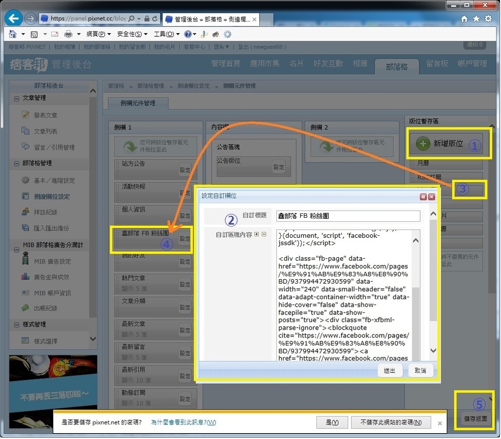Click the 自訂區塊內容 code textarea
Screen dimensions: 501x439
pos(344,295)
